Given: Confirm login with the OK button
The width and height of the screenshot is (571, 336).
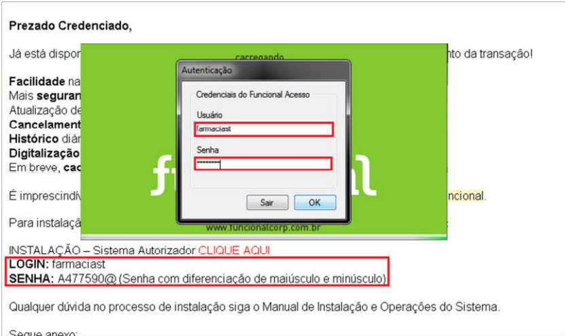Looking at the screenshot, I should 315,202.
